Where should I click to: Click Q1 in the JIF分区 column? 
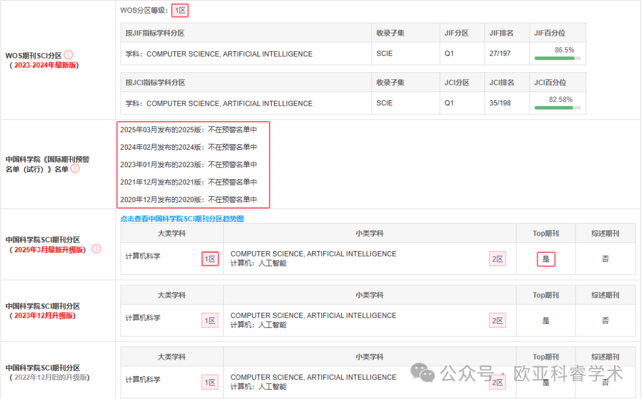tap(449, 54)
